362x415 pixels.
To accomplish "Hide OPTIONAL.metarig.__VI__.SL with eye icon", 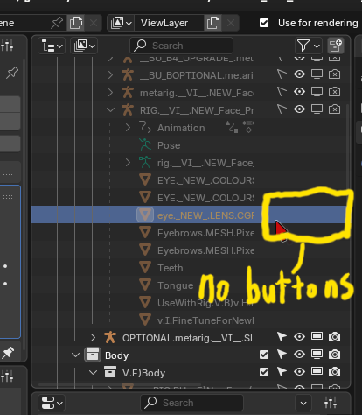I will tap(299, 337).
